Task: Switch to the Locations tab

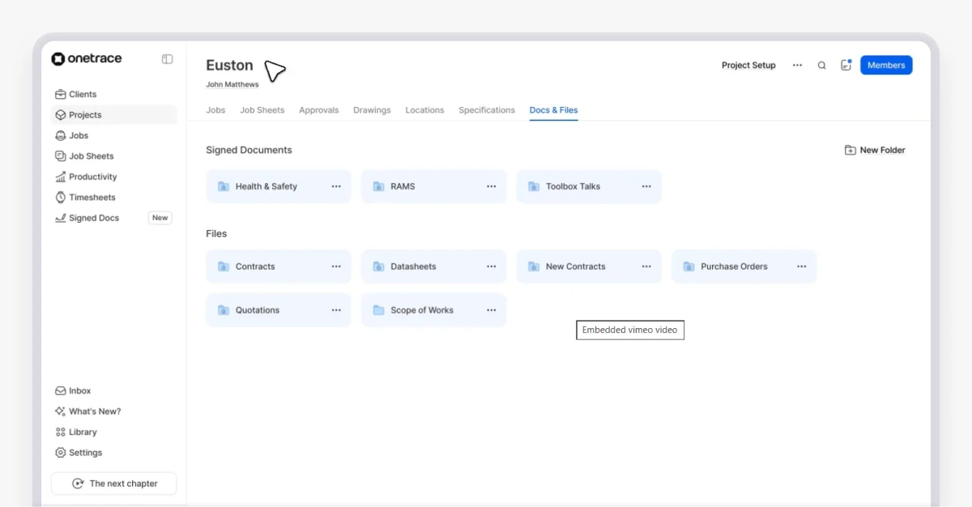Action: [x=424, y=110]
